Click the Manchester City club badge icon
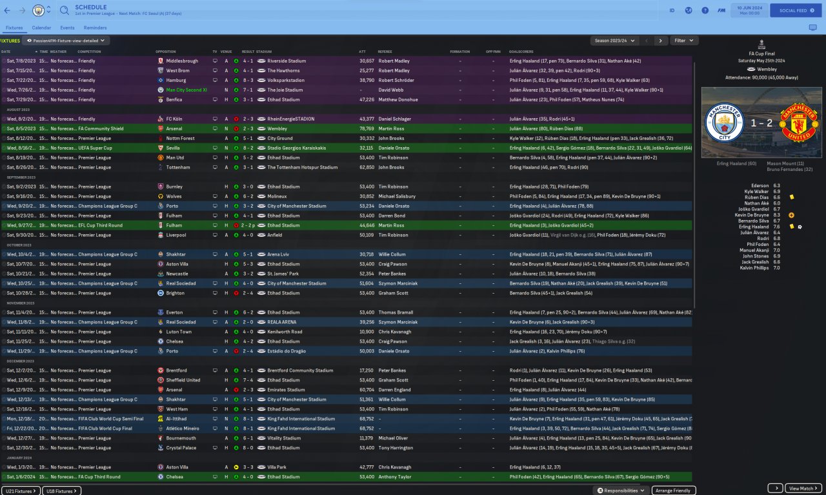The image size is (826, 495). [39, 10]
